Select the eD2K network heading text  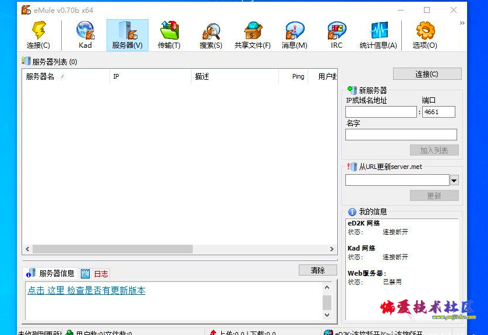click(363, 223)
